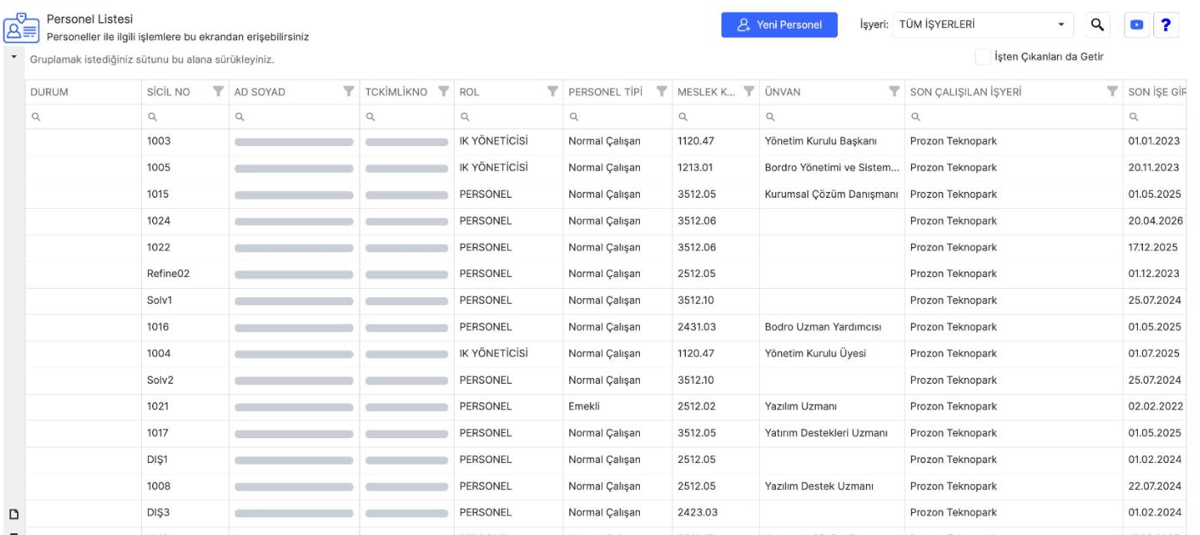Open the filter funnel on TCKİMLİKNO column
The height and width of the screenshot is (535, 1200).
point(444,92)
